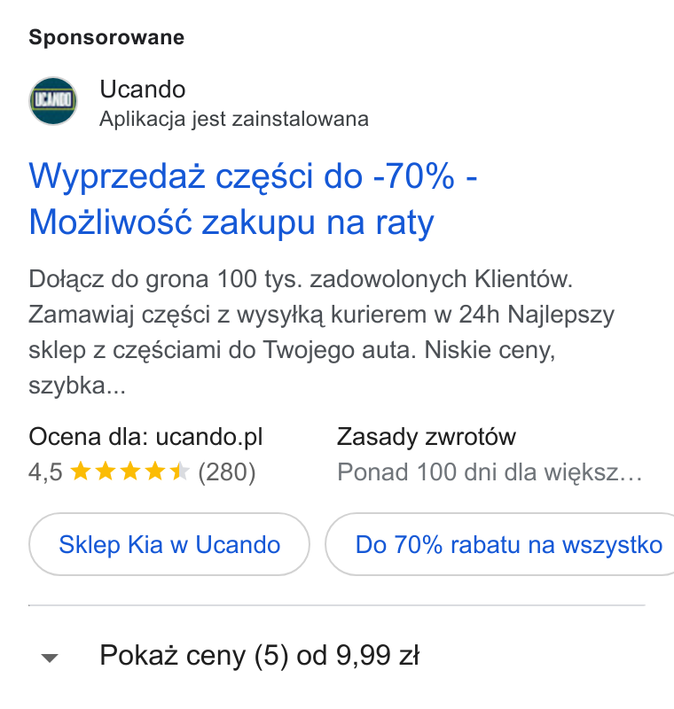Open the 'Ocena dla: ucando.pl' rating

pos(145,437)
